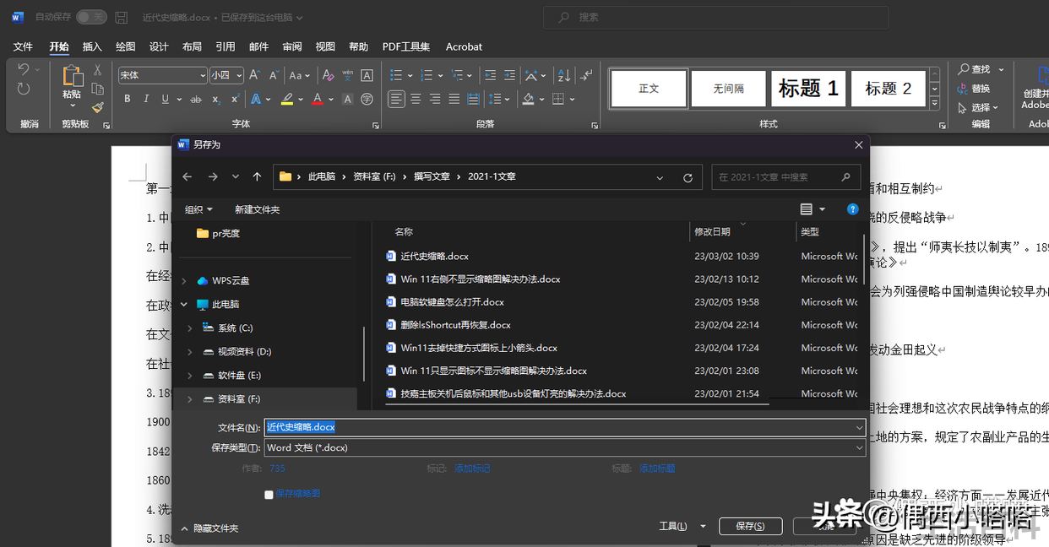This screenshot has height=547, width=1049.
Task: Click Increase Indent icon
Action: click(x=510, y=75)
